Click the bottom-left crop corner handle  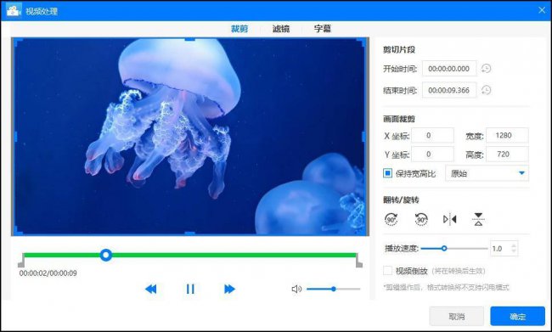pos(17,232)
